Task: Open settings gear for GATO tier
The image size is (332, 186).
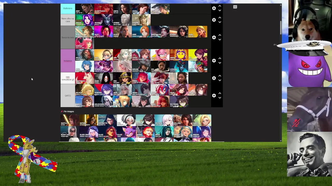Action: 214,96
